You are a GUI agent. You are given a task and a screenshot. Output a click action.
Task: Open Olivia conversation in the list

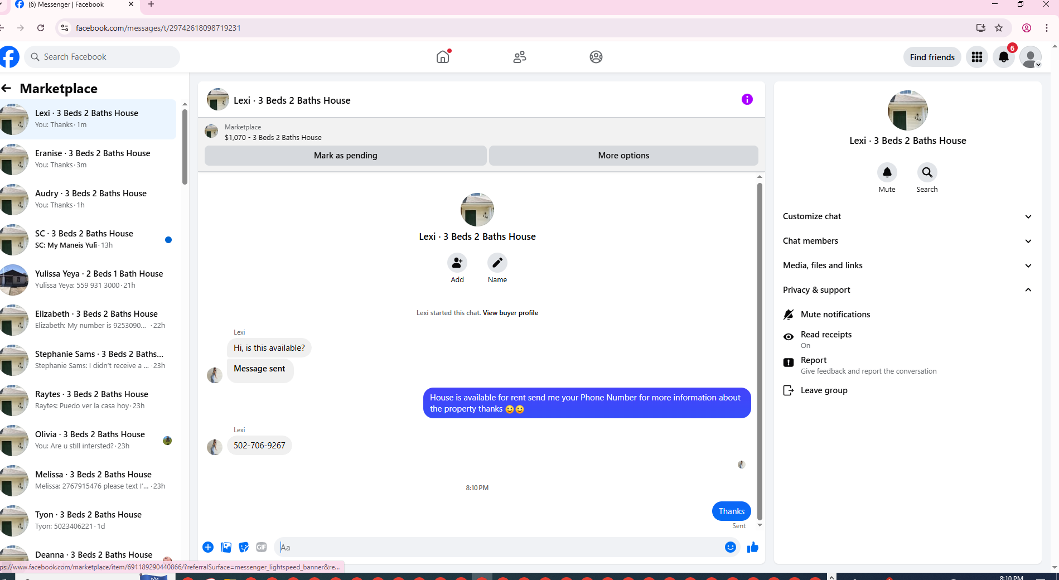click(88, 441)
